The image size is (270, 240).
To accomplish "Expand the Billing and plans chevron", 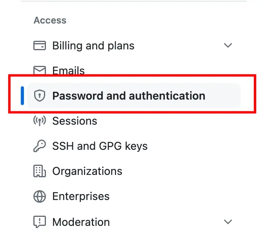I will pos(228,45).
